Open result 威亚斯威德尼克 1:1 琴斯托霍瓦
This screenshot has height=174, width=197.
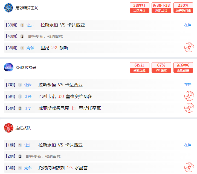pyautogui.click(x=70, y=108)
